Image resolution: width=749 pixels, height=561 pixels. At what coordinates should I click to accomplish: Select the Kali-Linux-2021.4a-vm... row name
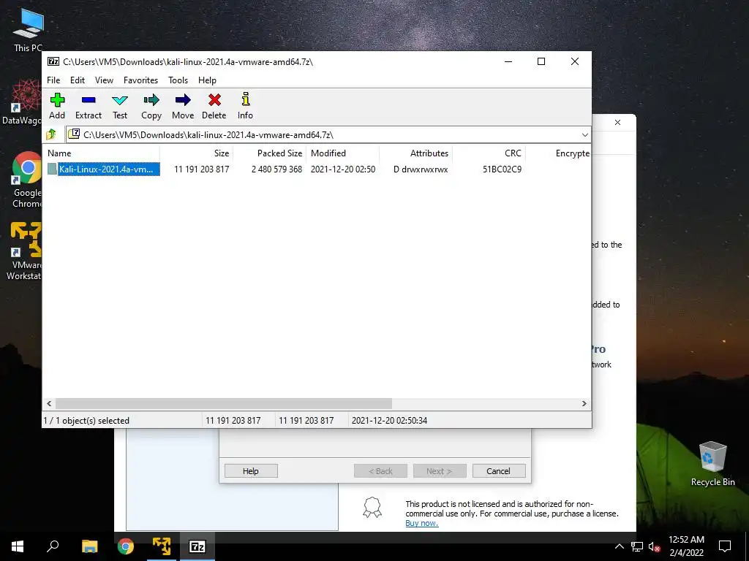(x=108, y=169)
